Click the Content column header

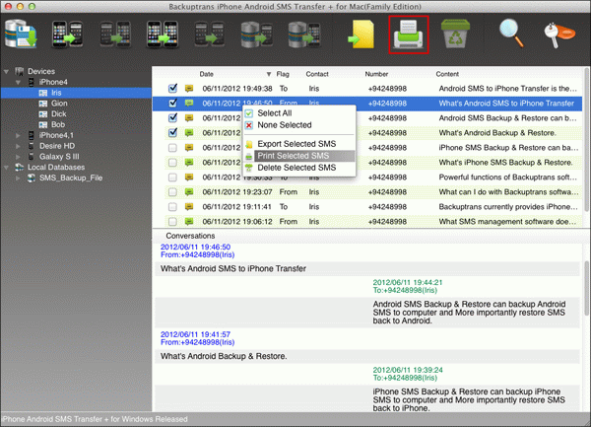click(447, 74)
